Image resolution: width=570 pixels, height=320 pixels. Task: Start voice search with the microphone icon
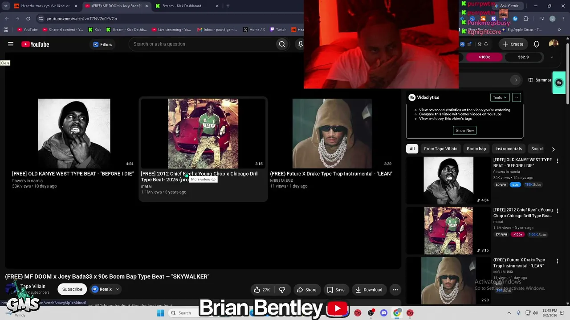tap(301, 44)
